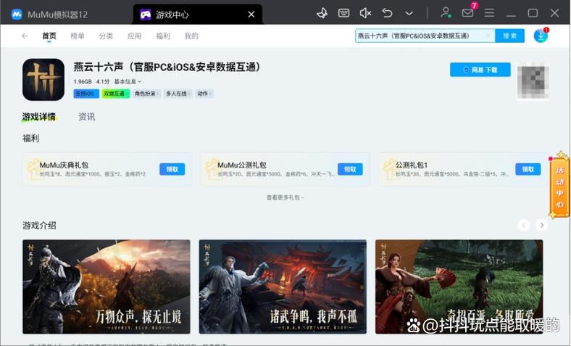Switch to the 我的 tab
This screenshot has height=346, width=571.
[x=191, y=36]
